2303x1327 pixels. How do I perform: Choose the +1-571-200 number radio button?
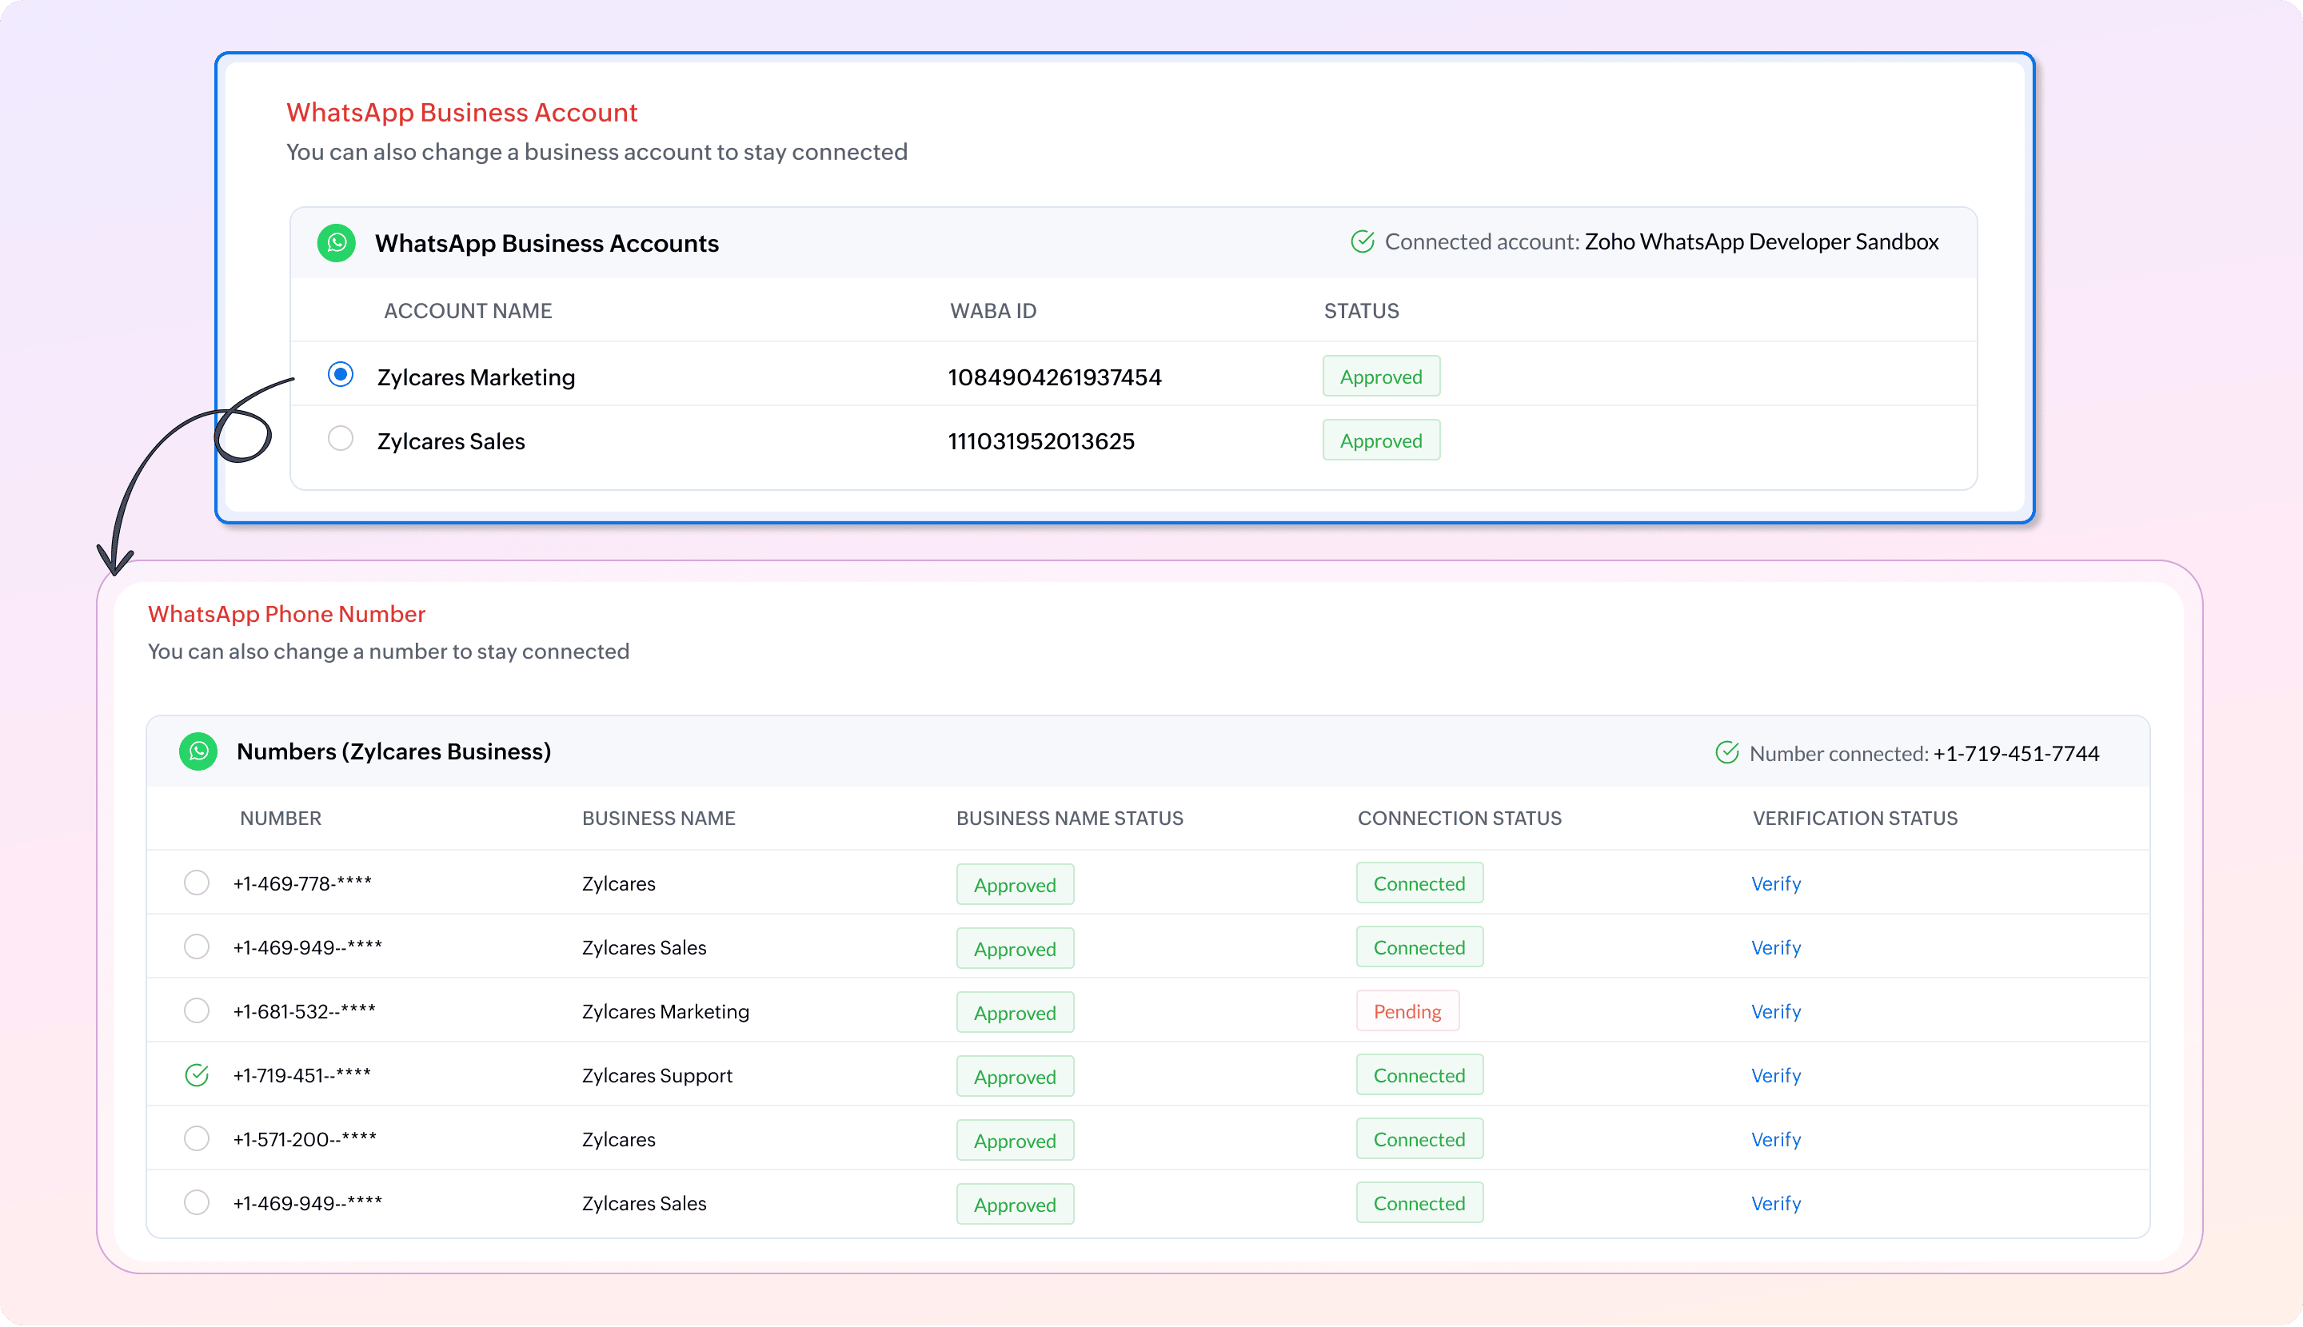coord(197,1138)
